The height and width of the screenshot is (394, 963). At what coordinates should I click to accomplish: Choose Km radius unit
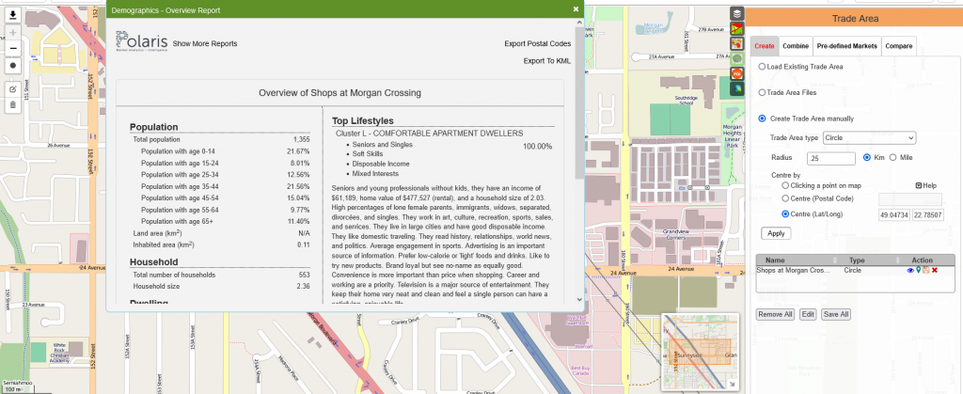click(867, 157)
